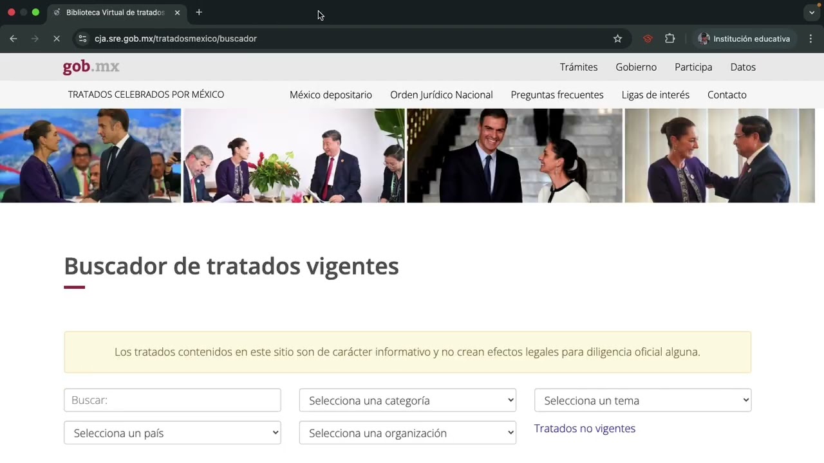Go back to the previous page
The image size is (824, 463).
coord(14,39)
